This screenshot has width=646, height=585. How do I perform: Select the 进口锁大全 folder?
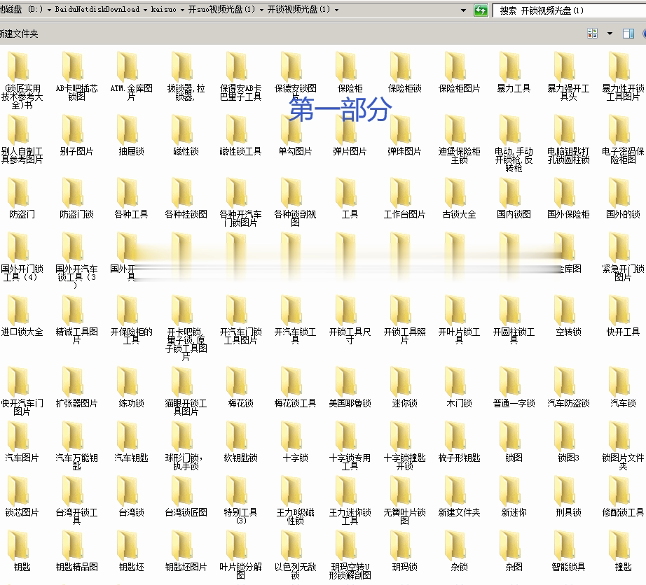pyautogui.click(x=22, y=316)
